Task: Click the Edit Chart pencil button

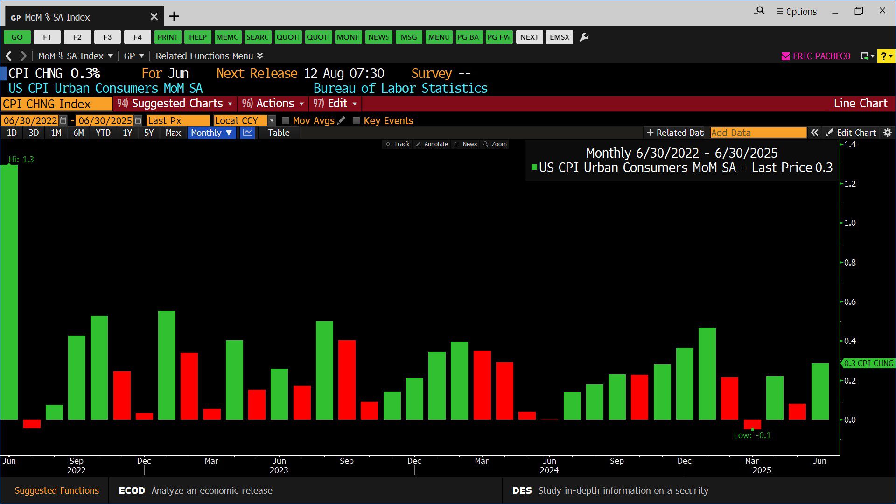Action: click(851, 133)
